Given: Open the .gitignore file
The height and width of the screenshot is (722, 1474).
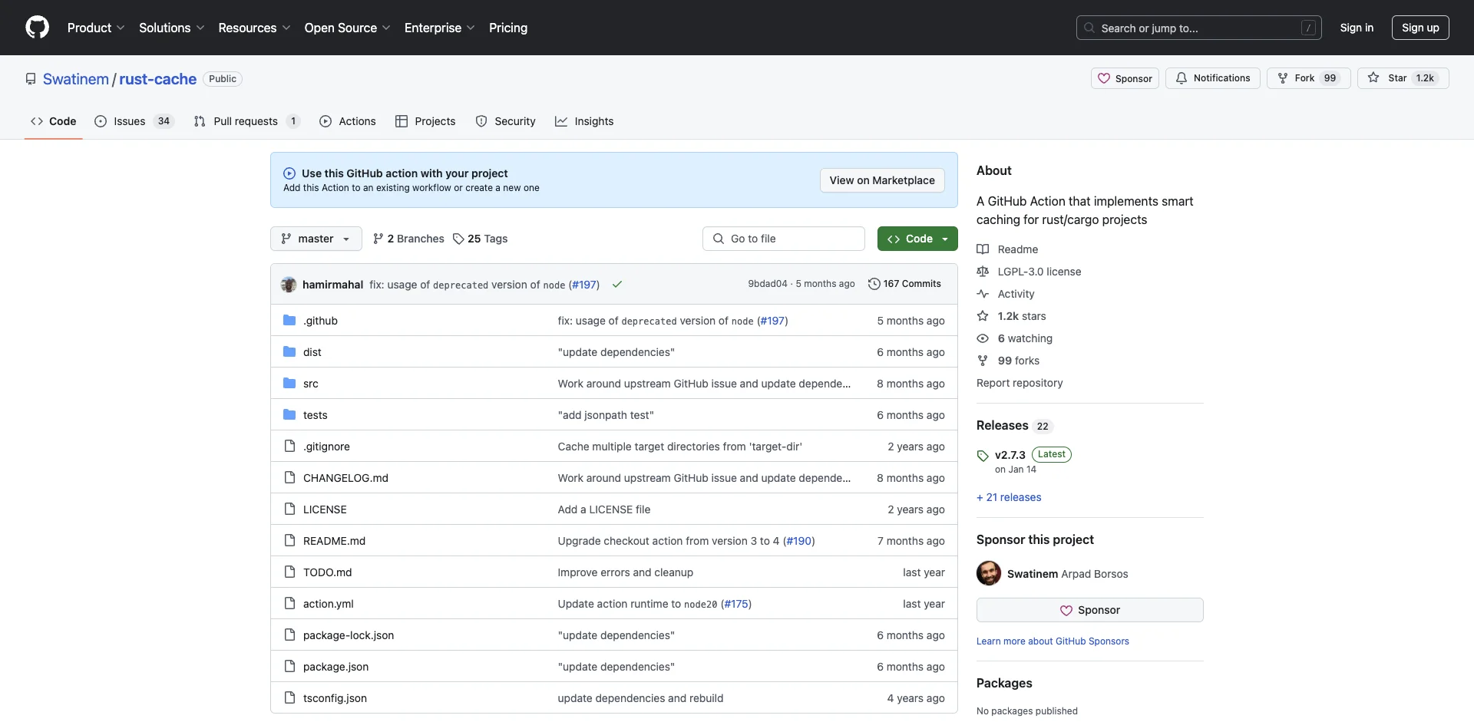Looking at the screenshot, I should [326, 447].
